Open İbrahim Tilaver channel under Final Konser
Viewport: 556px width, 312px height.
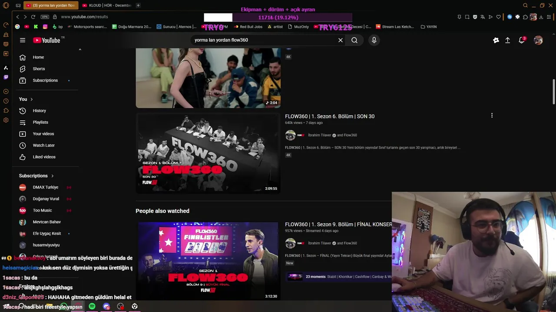pyautogui.click(x=319, y=243)
